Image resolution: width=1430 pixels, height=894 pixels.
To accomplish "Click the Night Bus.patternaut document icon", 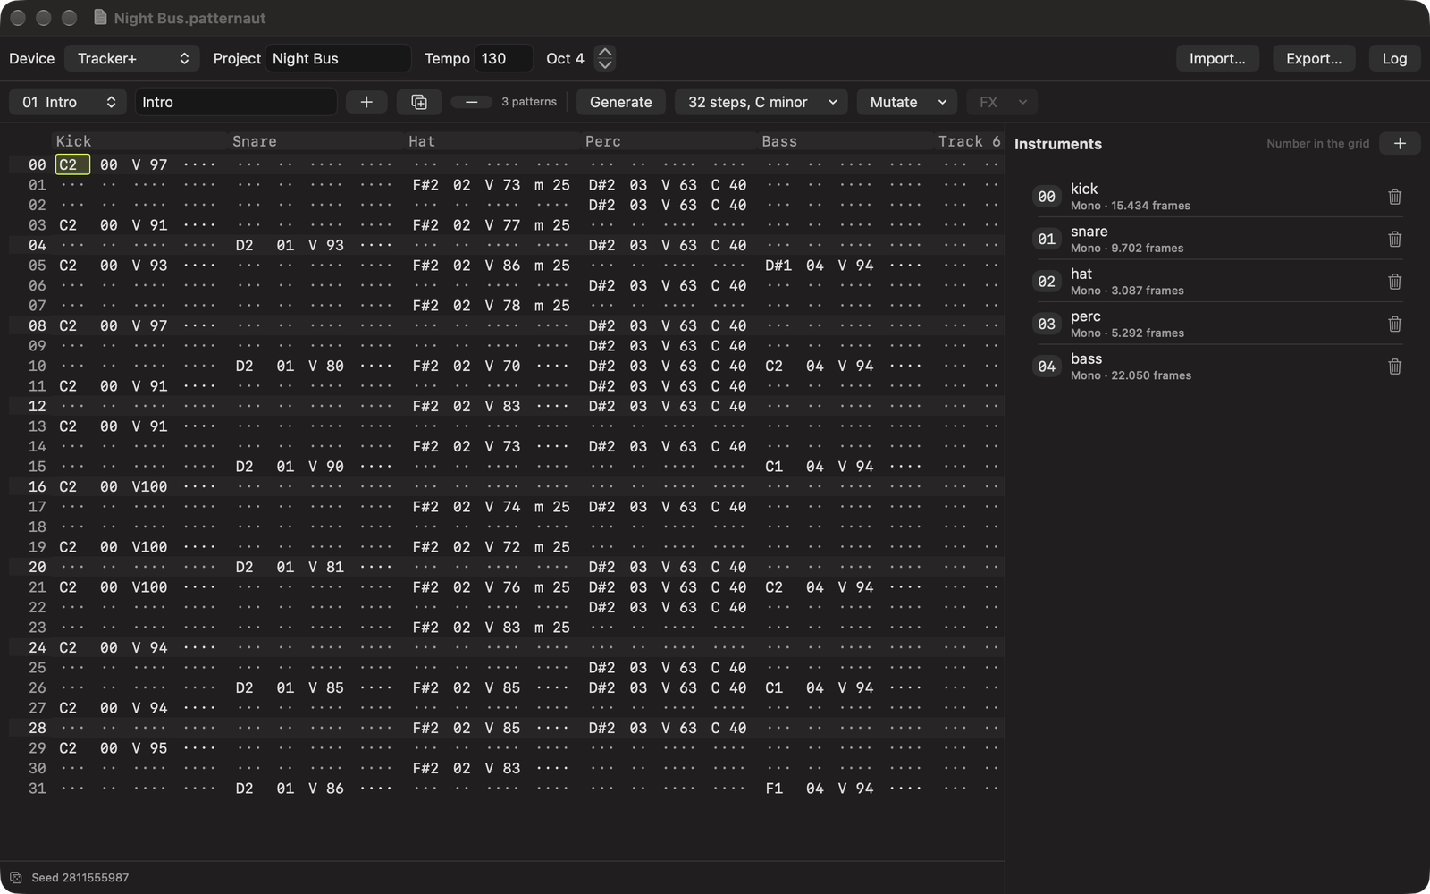I will click(100, 18).
